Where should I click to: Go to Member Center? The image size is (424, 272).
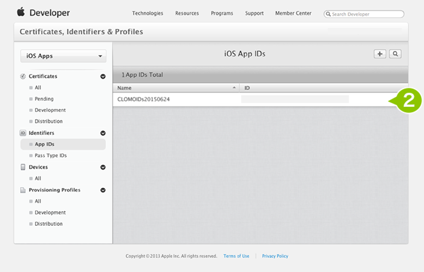click(293, 13)
